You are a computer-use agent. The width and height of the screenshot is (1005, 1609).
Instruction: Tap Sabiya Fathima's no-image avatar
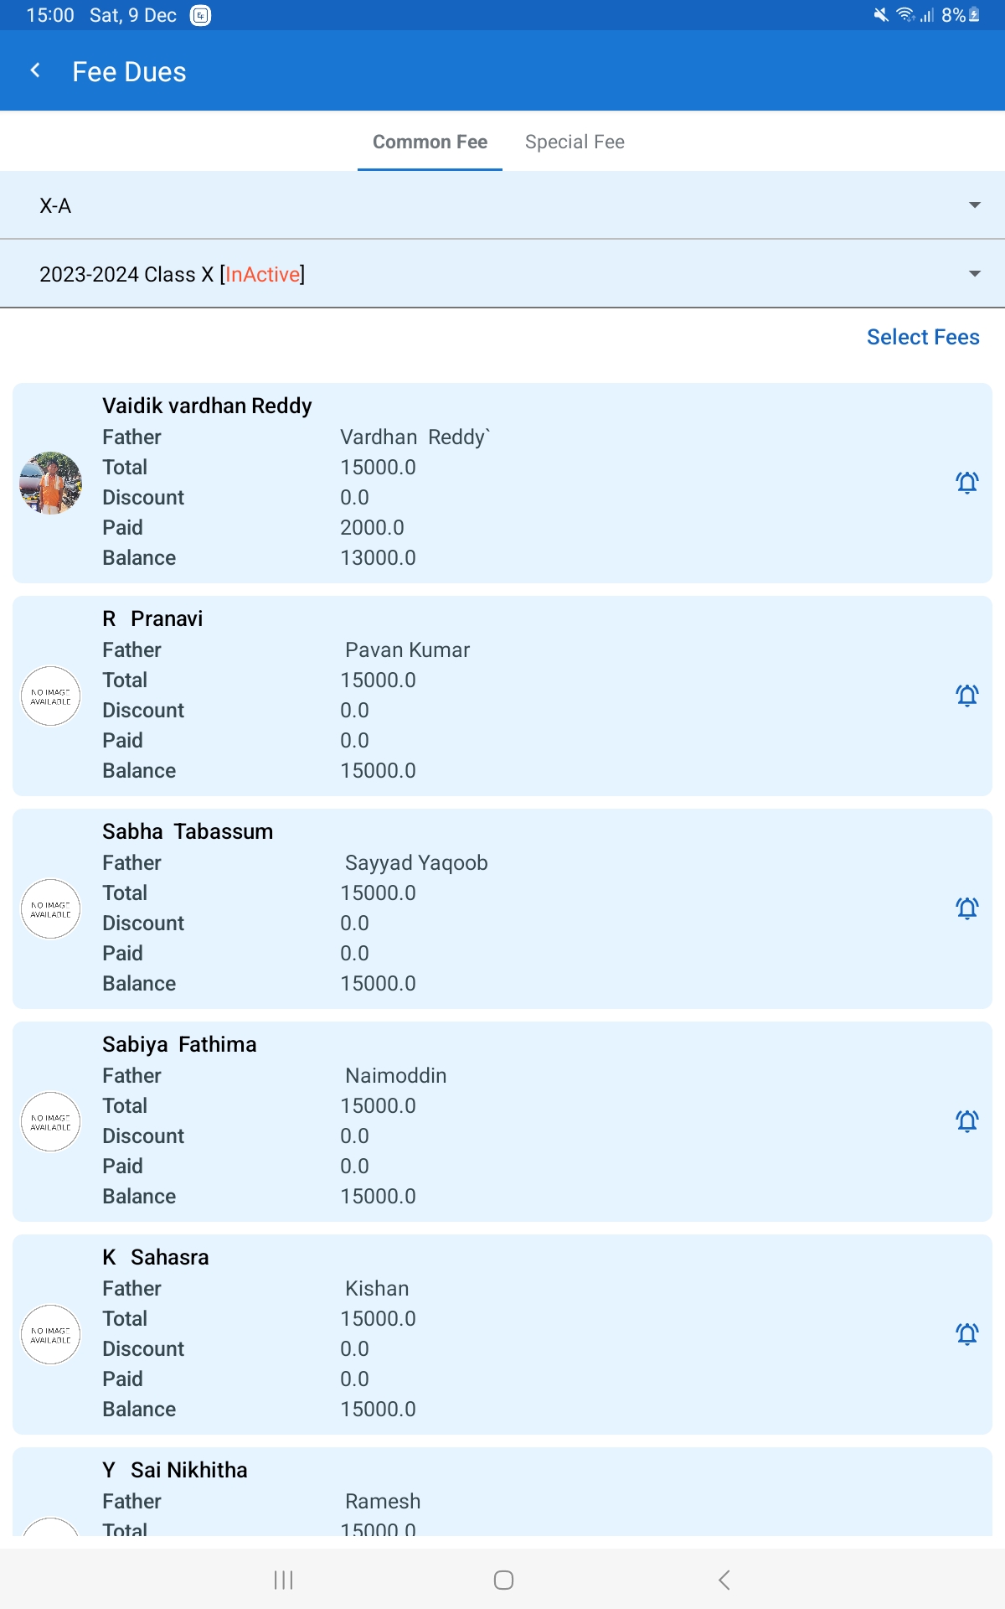click(x=50, y=1121)
